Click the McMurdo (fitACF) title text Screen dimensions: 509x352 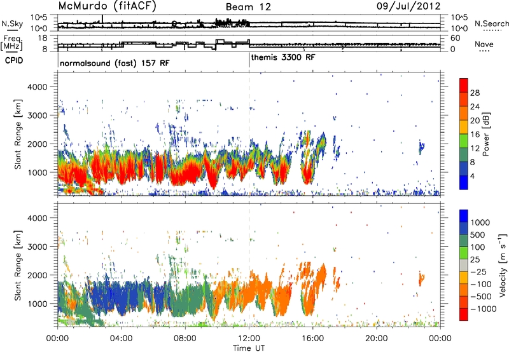(107, 6)
